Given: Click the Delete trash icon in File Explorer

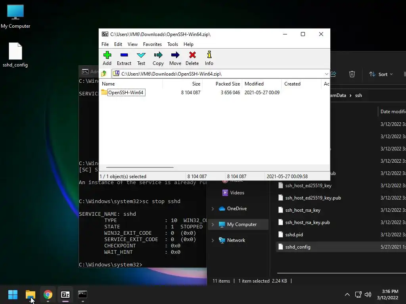Looking at the screenshot, I should click(352, 74).
